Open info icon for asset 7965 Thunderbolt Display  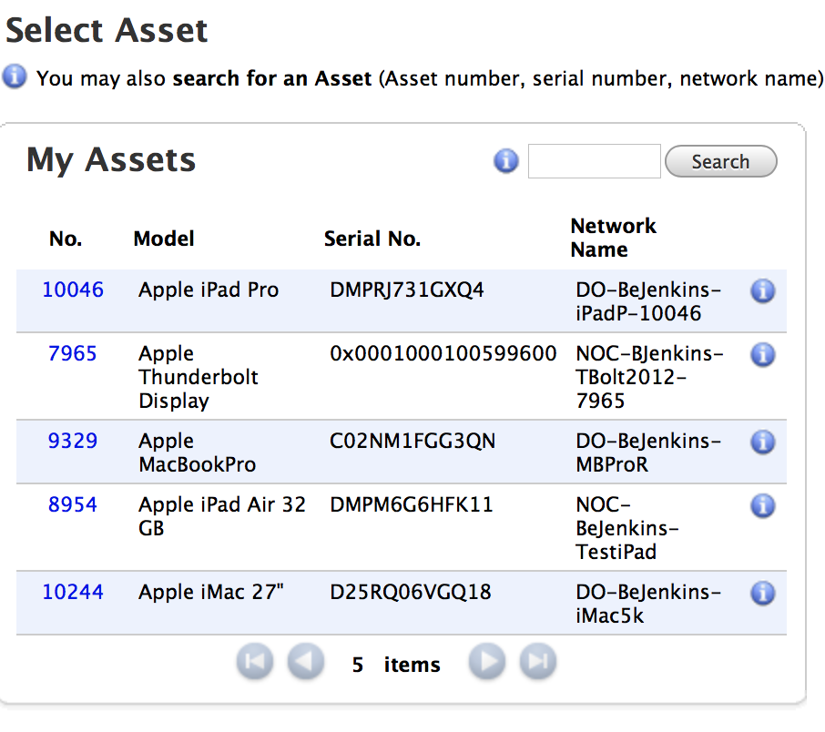point(762,355)
